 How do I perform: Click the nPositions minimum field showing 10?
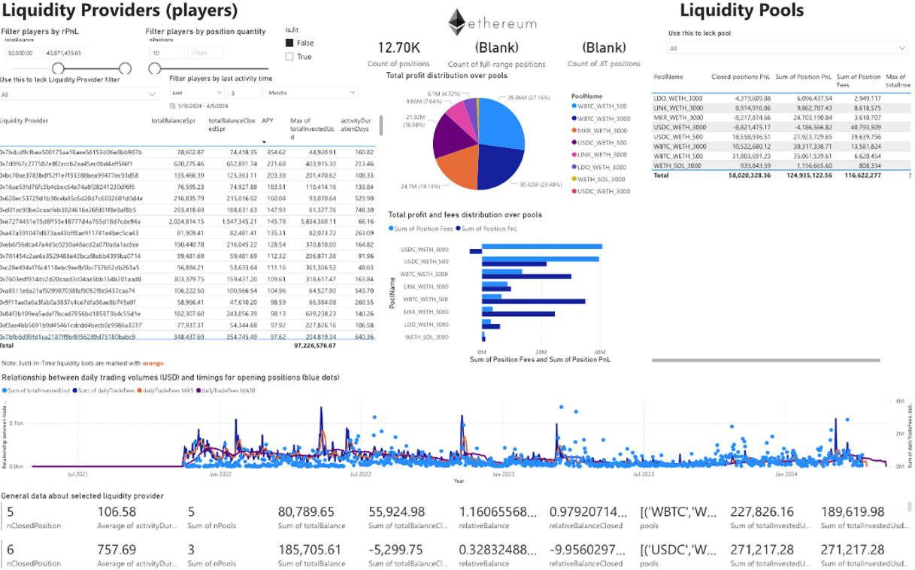167,53
